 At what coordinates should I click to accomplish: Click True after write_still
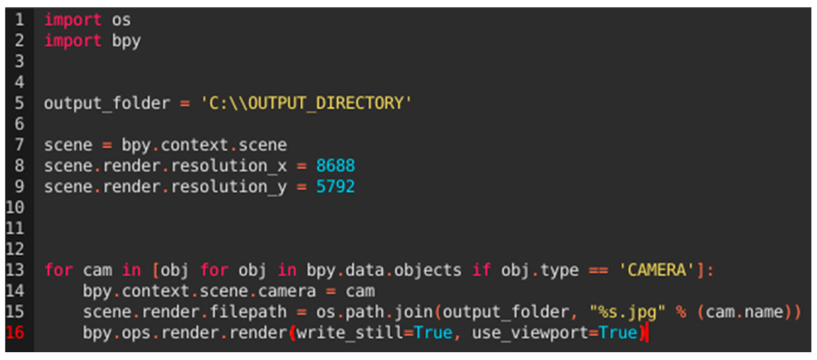pos(433,333)
